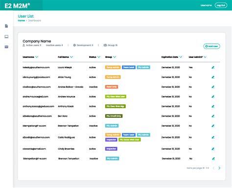Click the PRJ Email Only tag
The image size is (232, 188).
pyautogui.click(x=114, y=116)
